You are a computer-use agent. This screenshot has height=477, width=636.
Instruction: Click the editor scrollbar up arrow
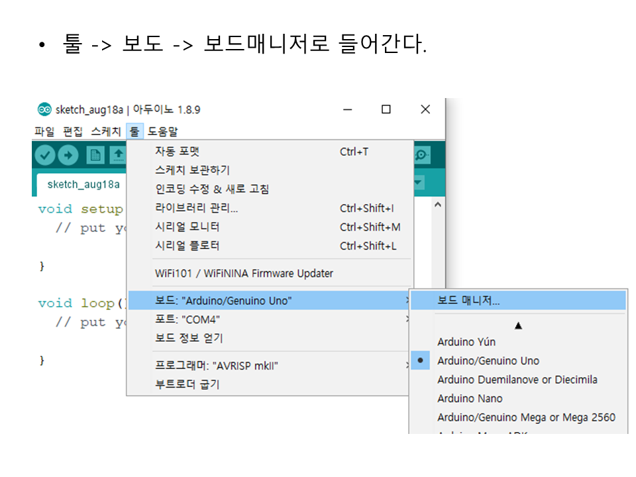click(438, 205)
